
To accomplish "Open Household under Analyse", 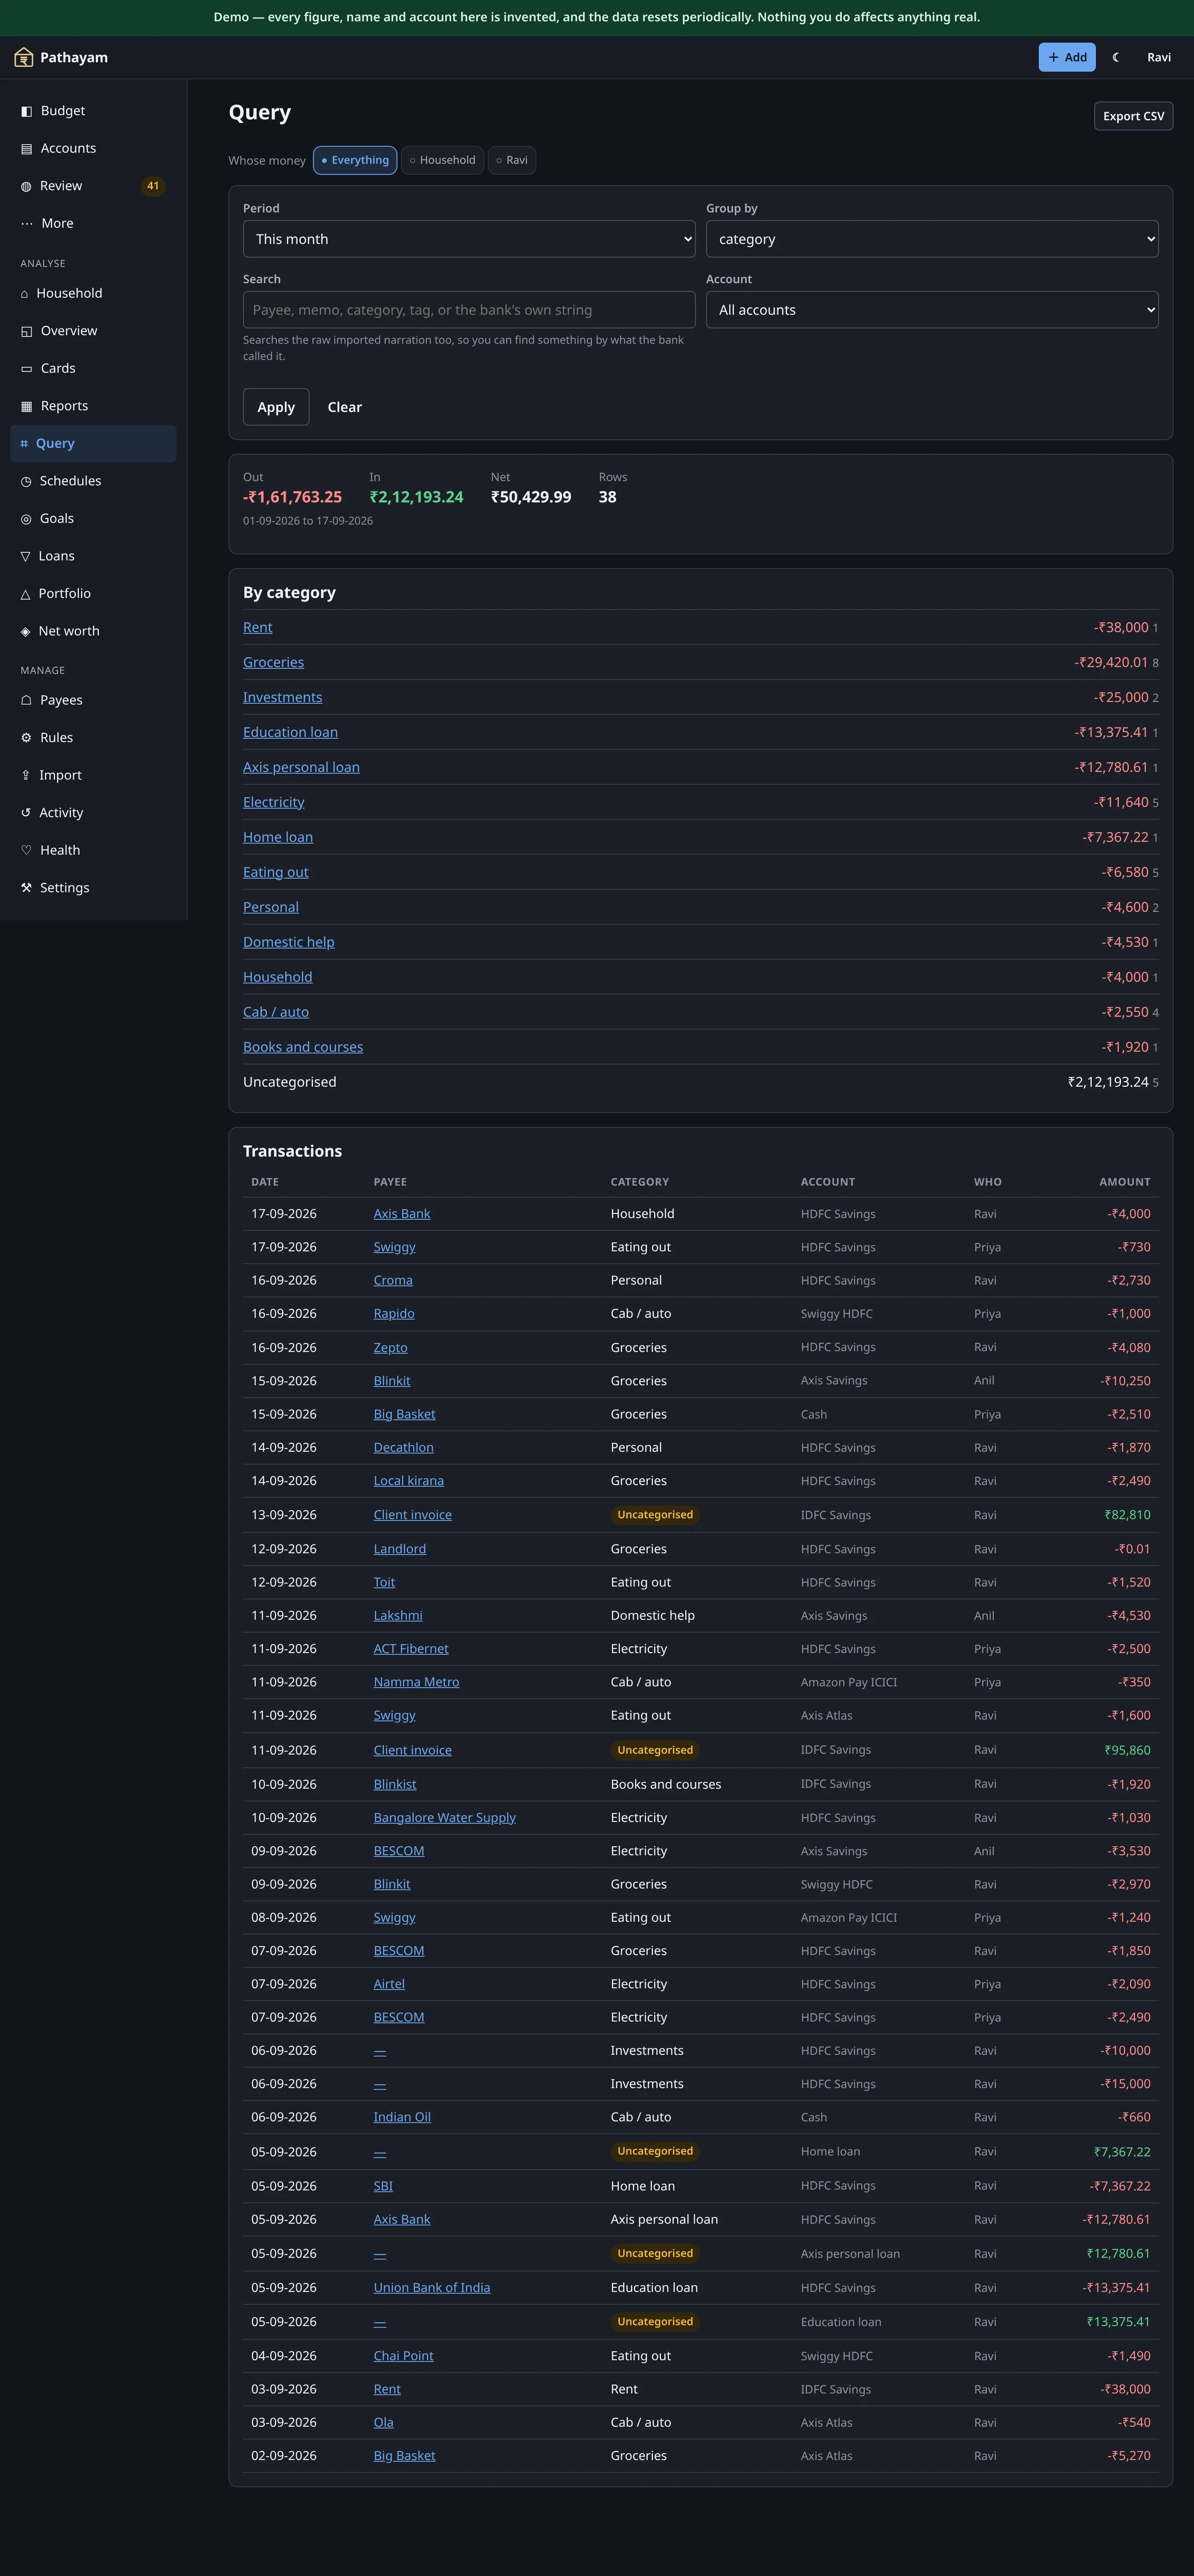I will (93, 293).
